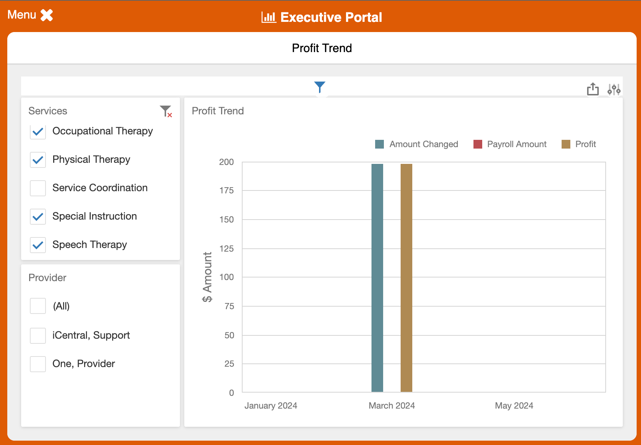Click the Profit legend swatch
Viewport: 641px width, 445px height.
566,144
